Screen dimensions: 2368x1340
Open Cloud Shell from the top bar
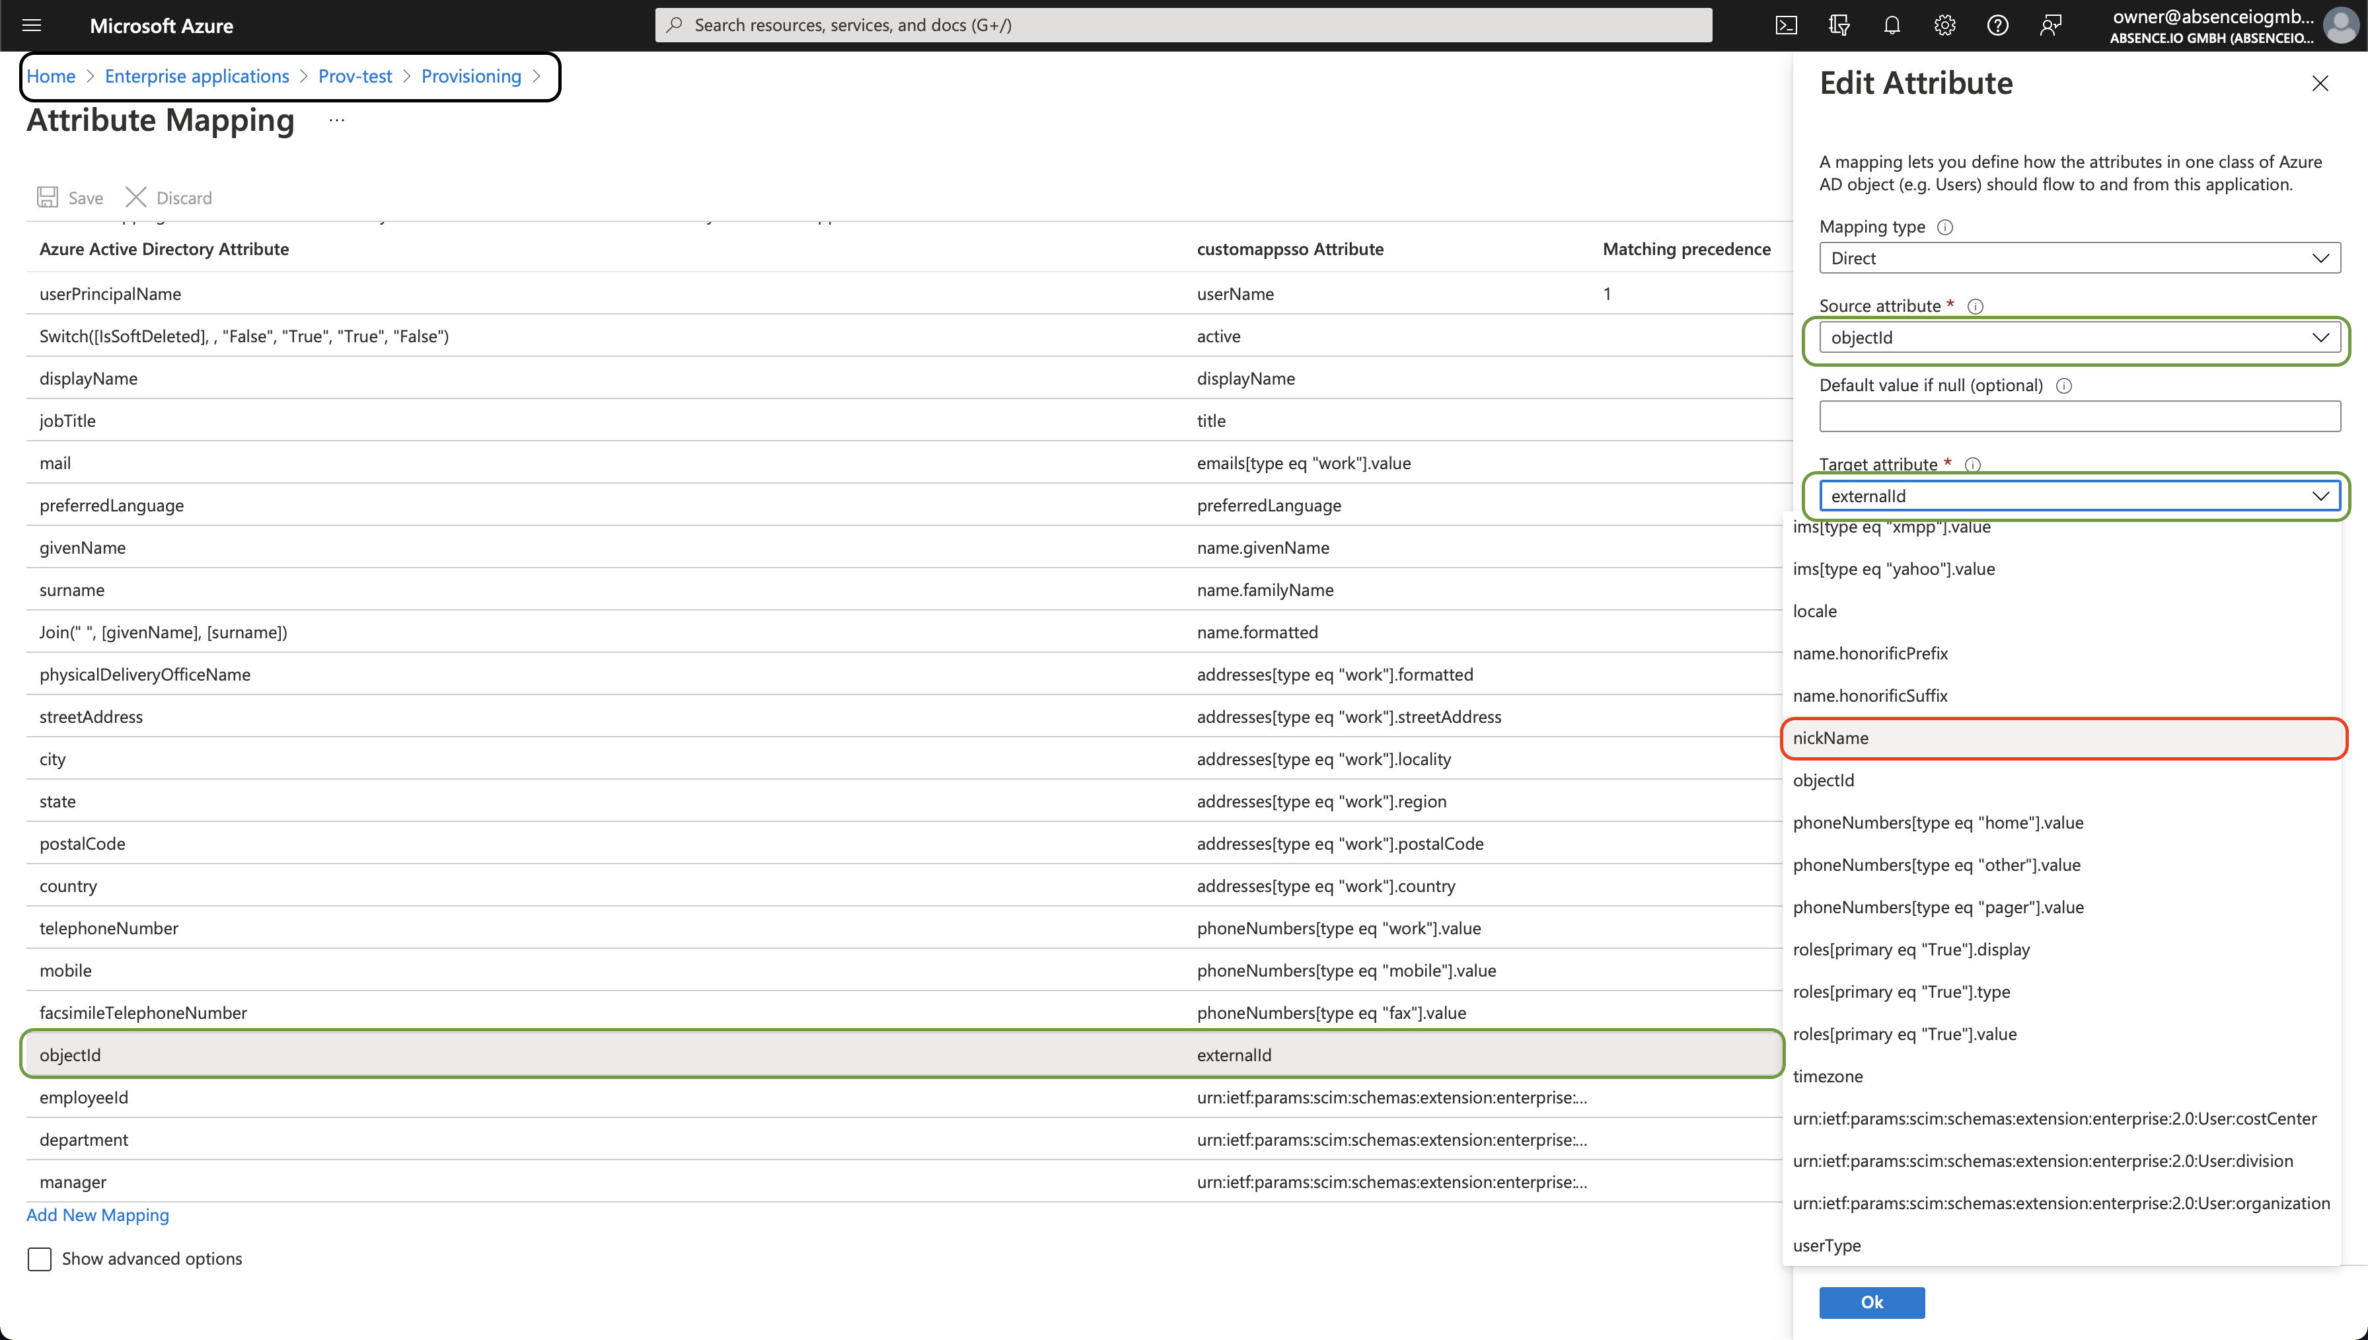pyautogui.click(x=1786, y=25)
